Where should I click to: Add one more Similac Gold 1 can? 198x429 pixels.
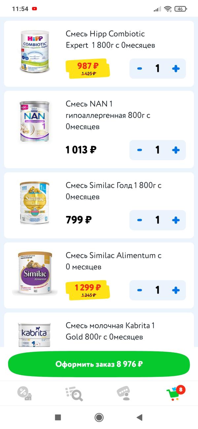pos(176,220)
